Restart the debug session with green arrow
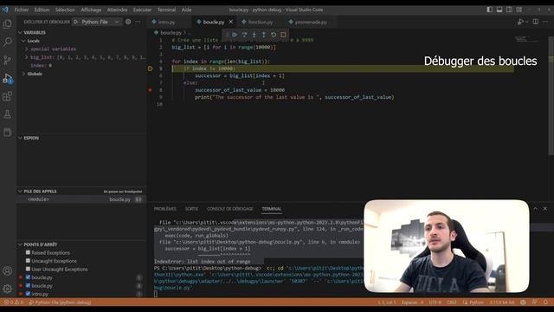Image resolution: width=554 pixels, height=312 pixels. [274, 35]
